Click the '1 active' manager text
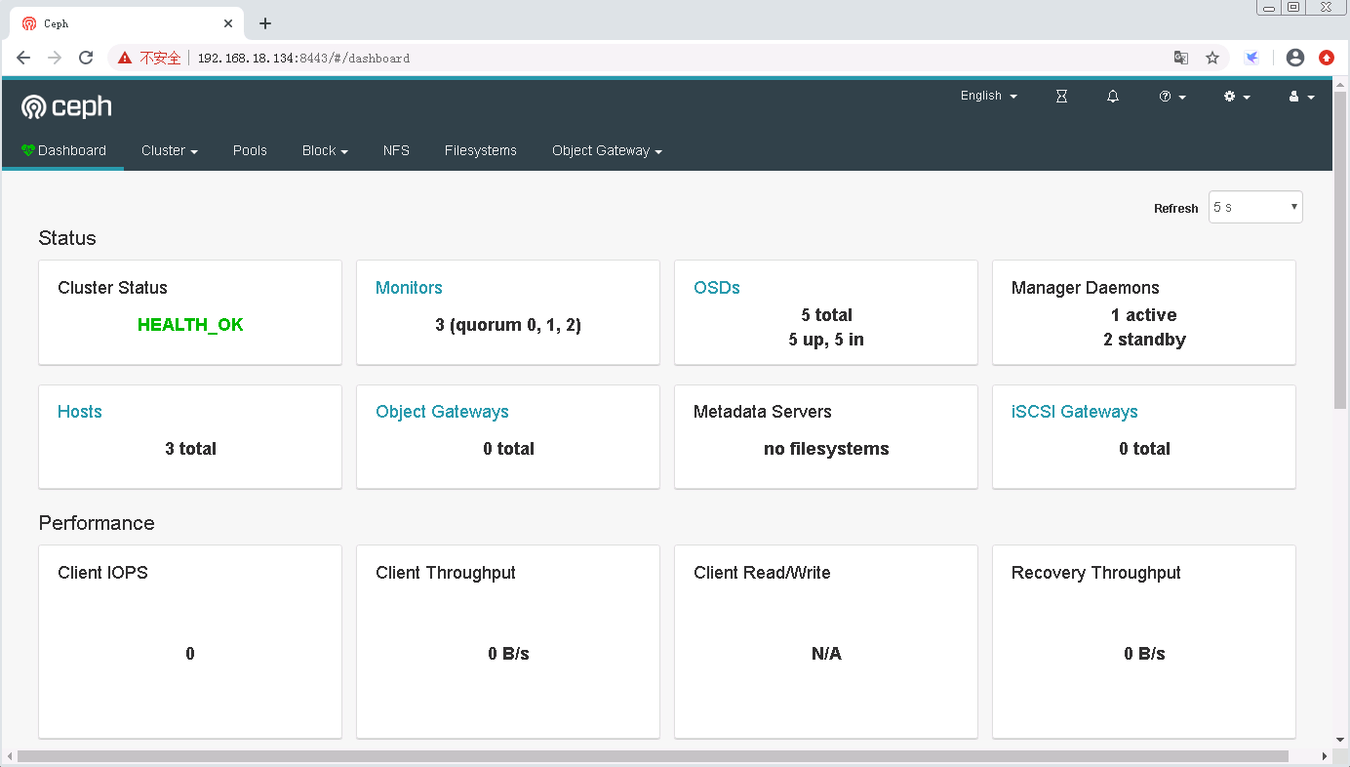The width and height of the screenshot is (1350, 767). coord(1144,315)
